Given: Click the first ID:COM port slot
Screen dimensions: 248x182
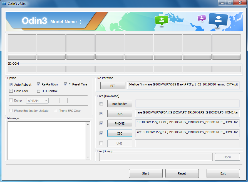Looking at the screenshot, I should 22,69.
